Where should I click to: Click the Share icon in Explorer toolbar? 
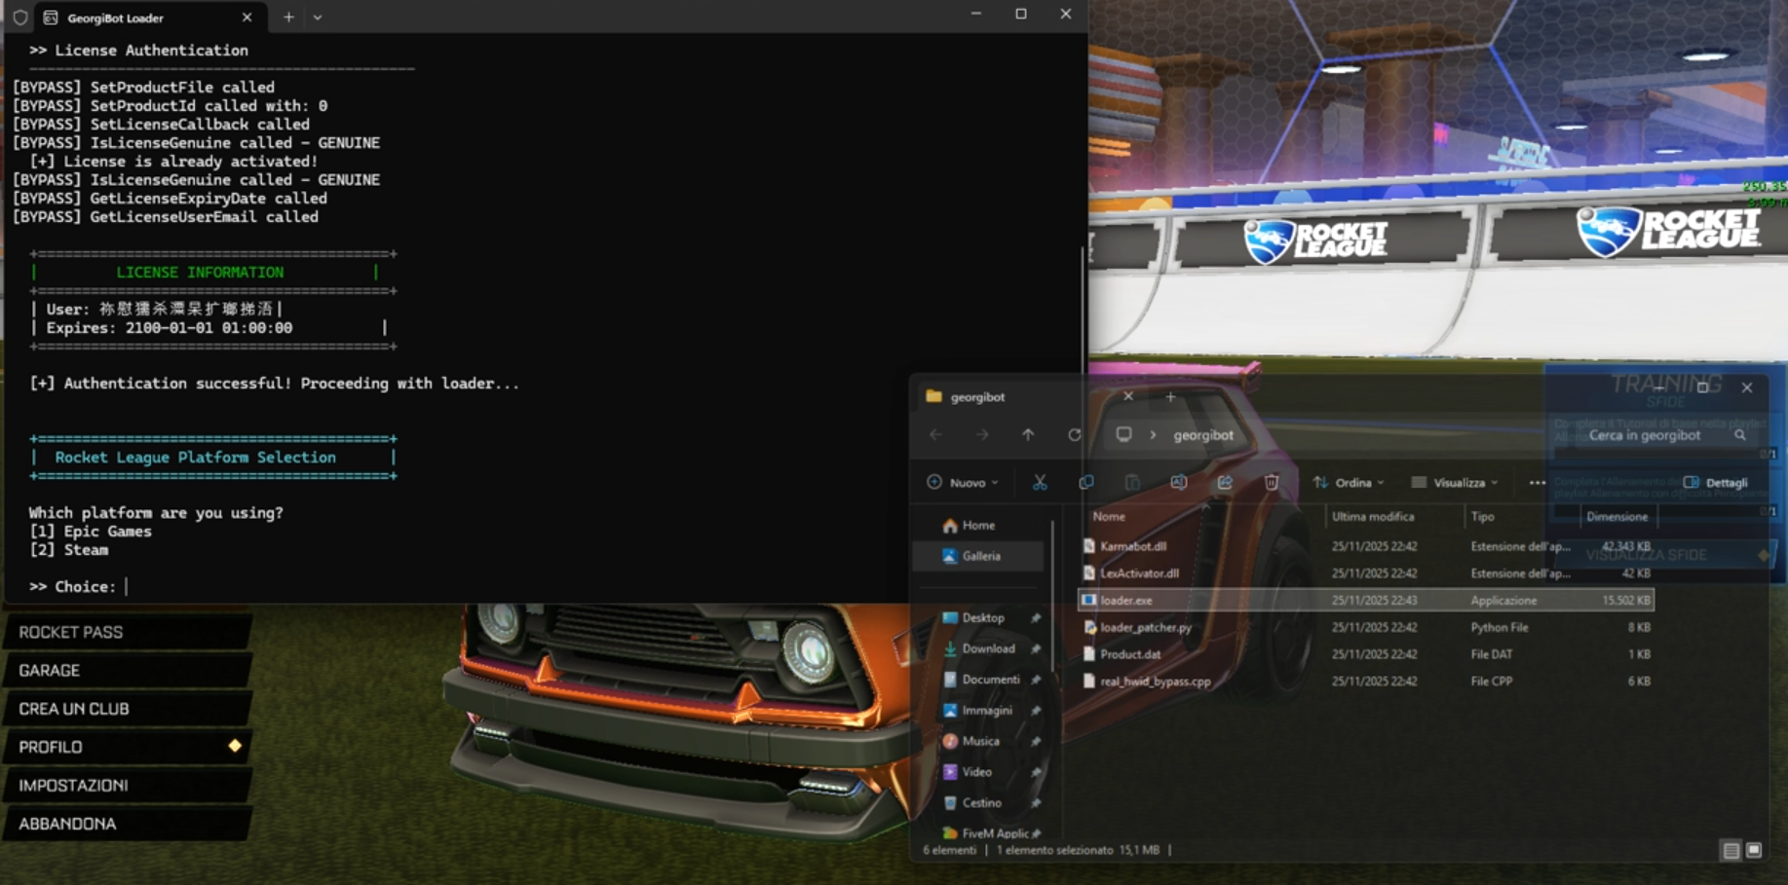(x=1225, y=483)
